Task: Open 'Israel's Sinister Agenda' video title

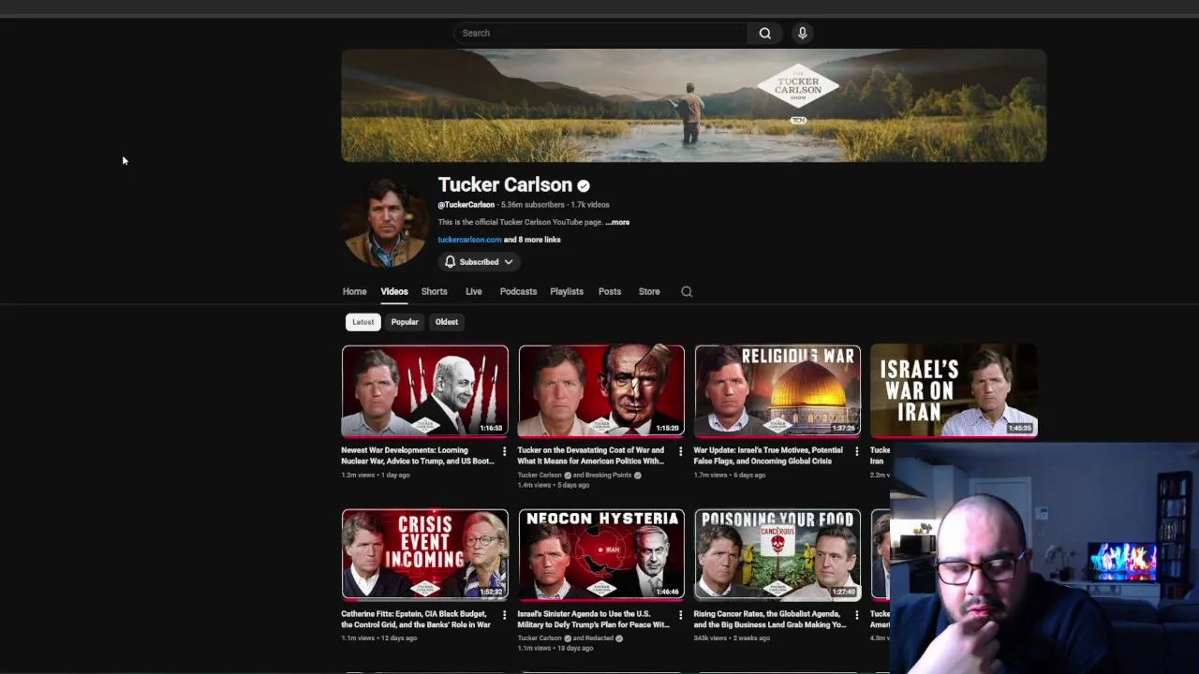Action: pos(594,619)
